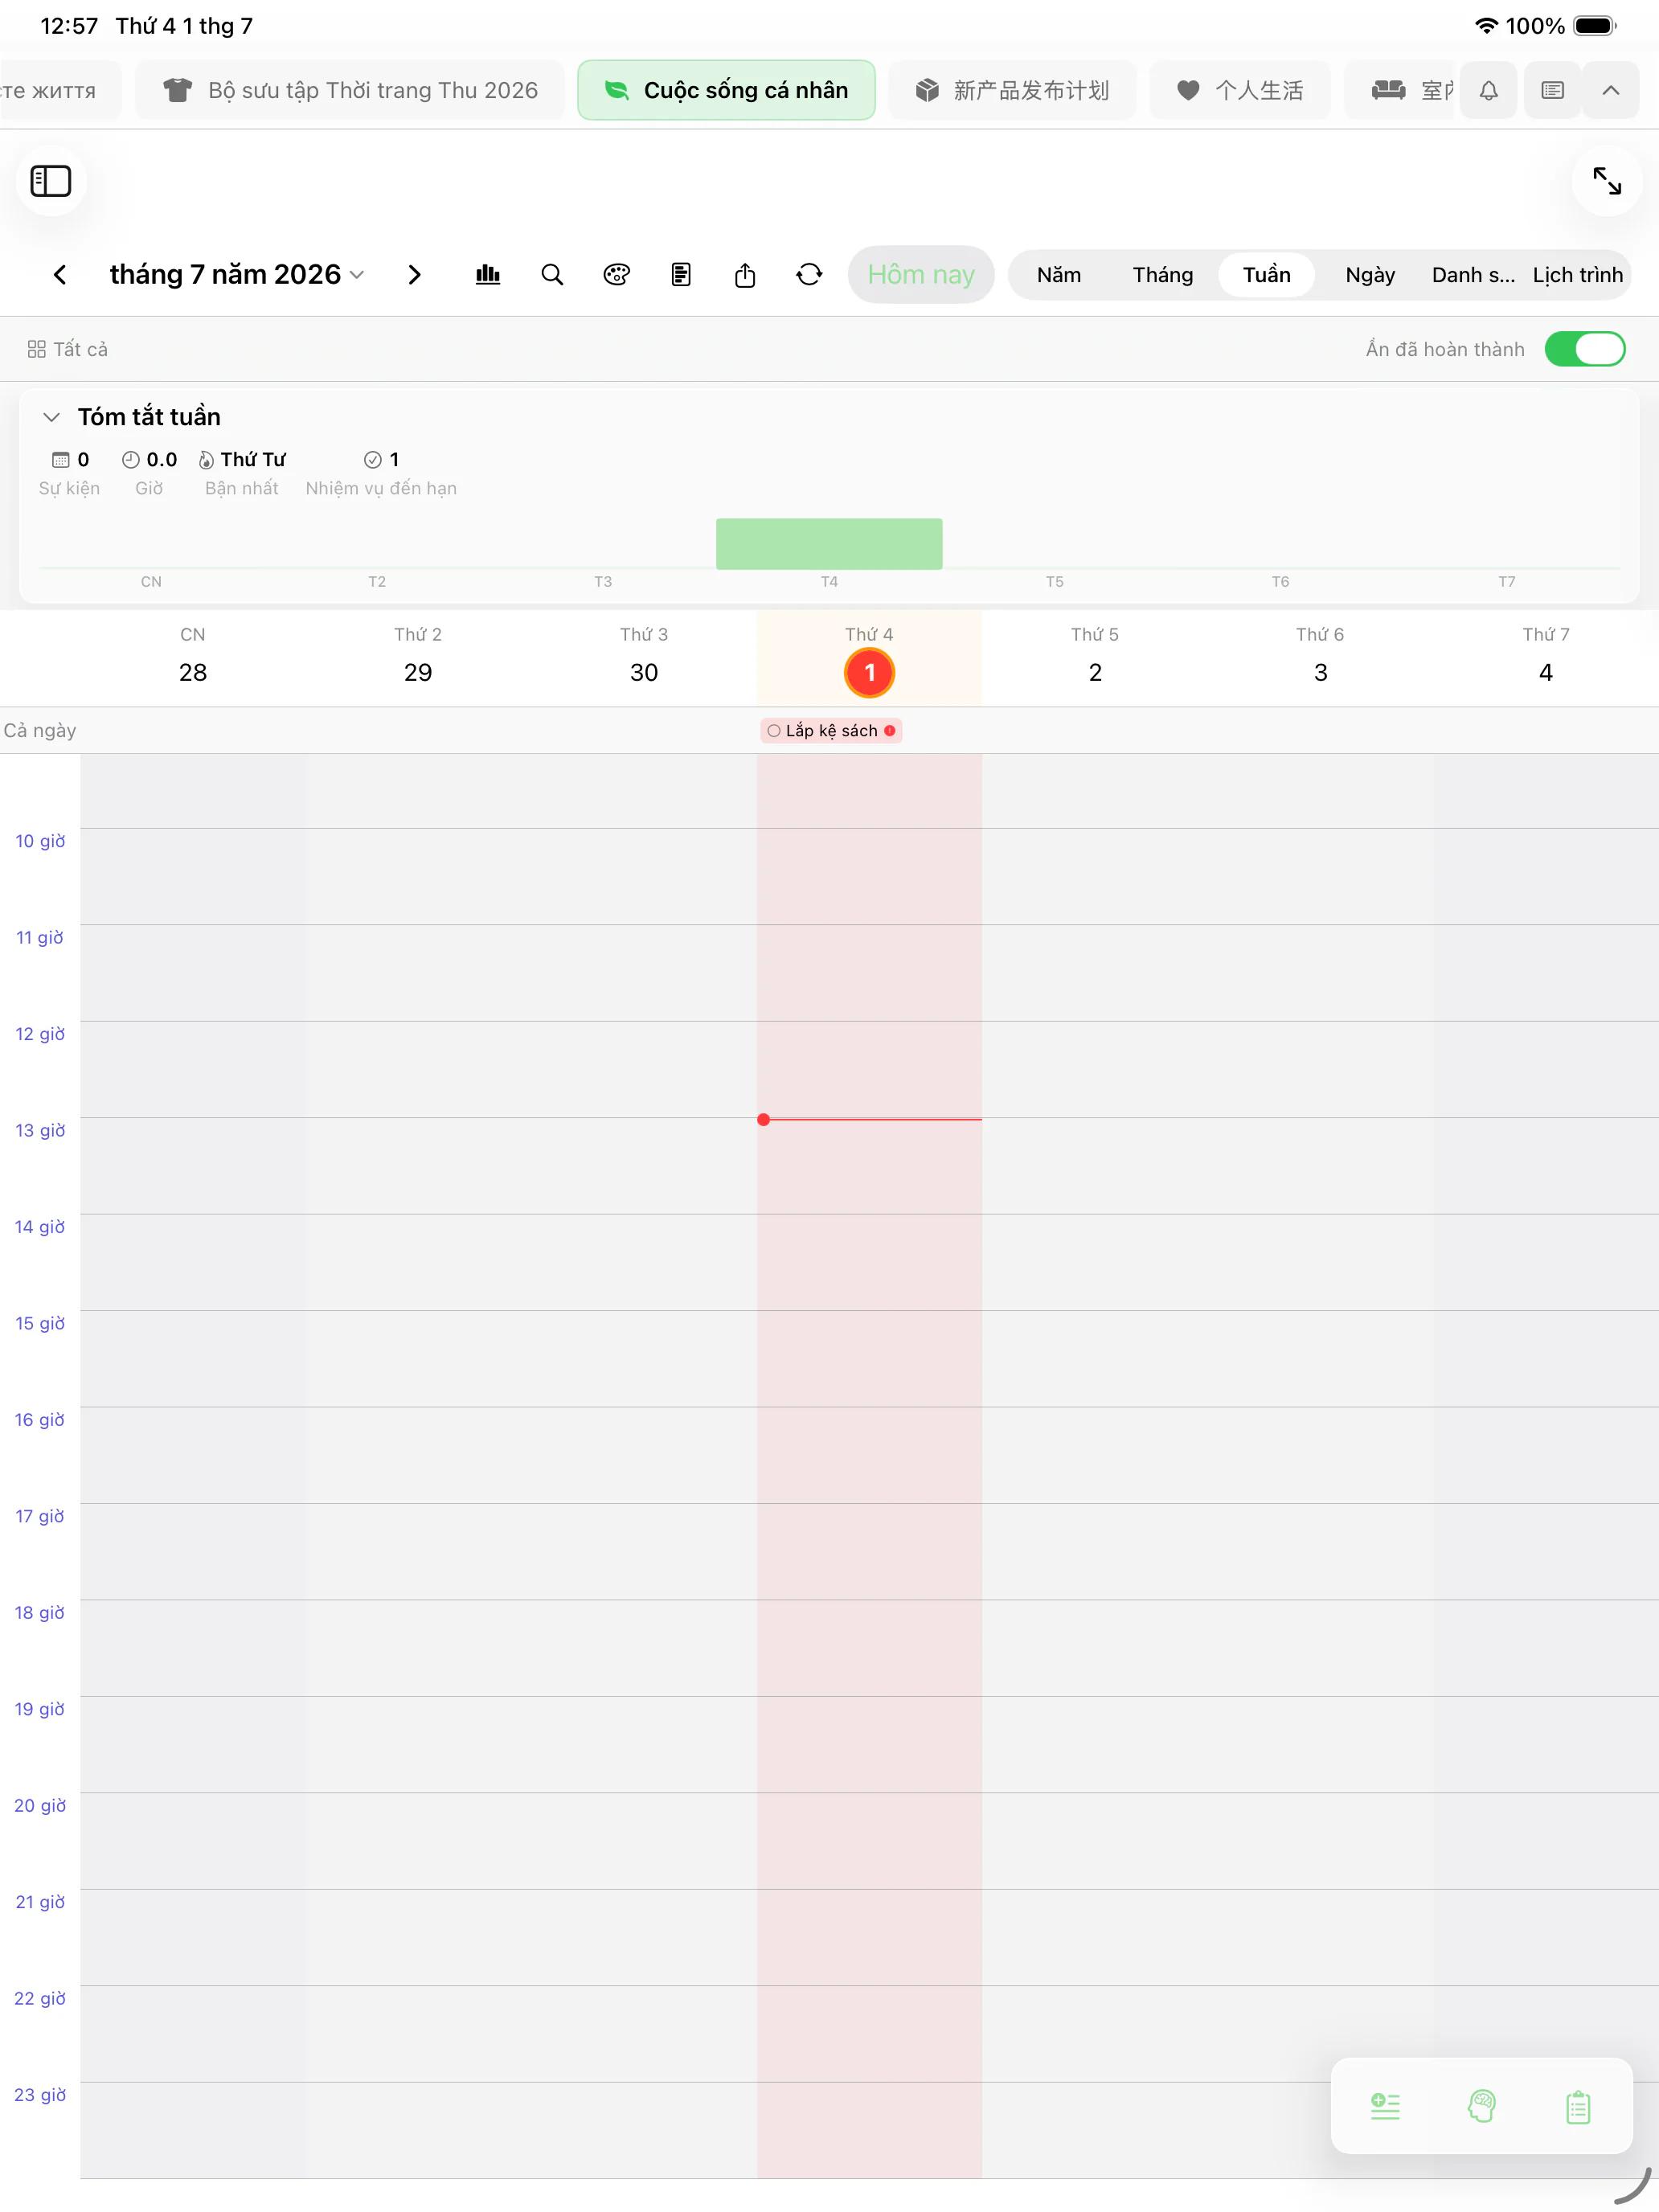This screenshot has height=2212, width=1659.
Task: Open the bar chart statistics icon
Action: pos(488,274)
